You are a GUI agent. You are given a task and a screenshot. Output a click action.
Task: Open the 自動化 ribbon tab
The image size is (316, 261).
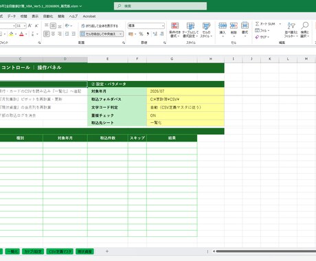pos(48,16)
